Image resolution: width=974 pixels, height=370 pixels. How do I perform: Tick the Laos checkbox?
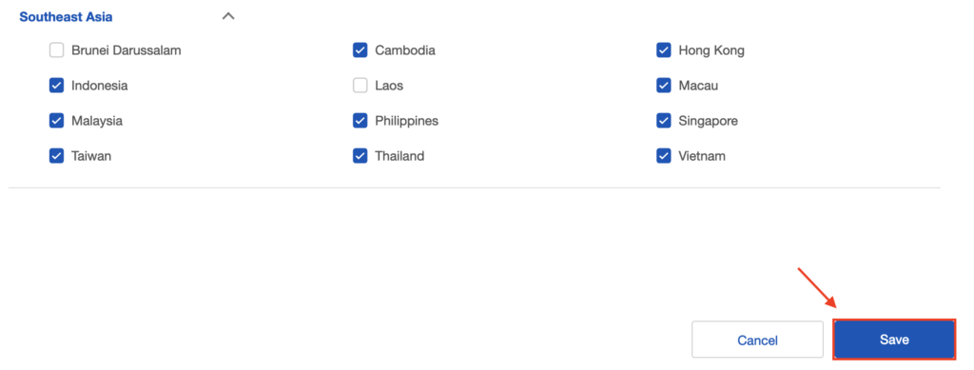click(360, 86)
